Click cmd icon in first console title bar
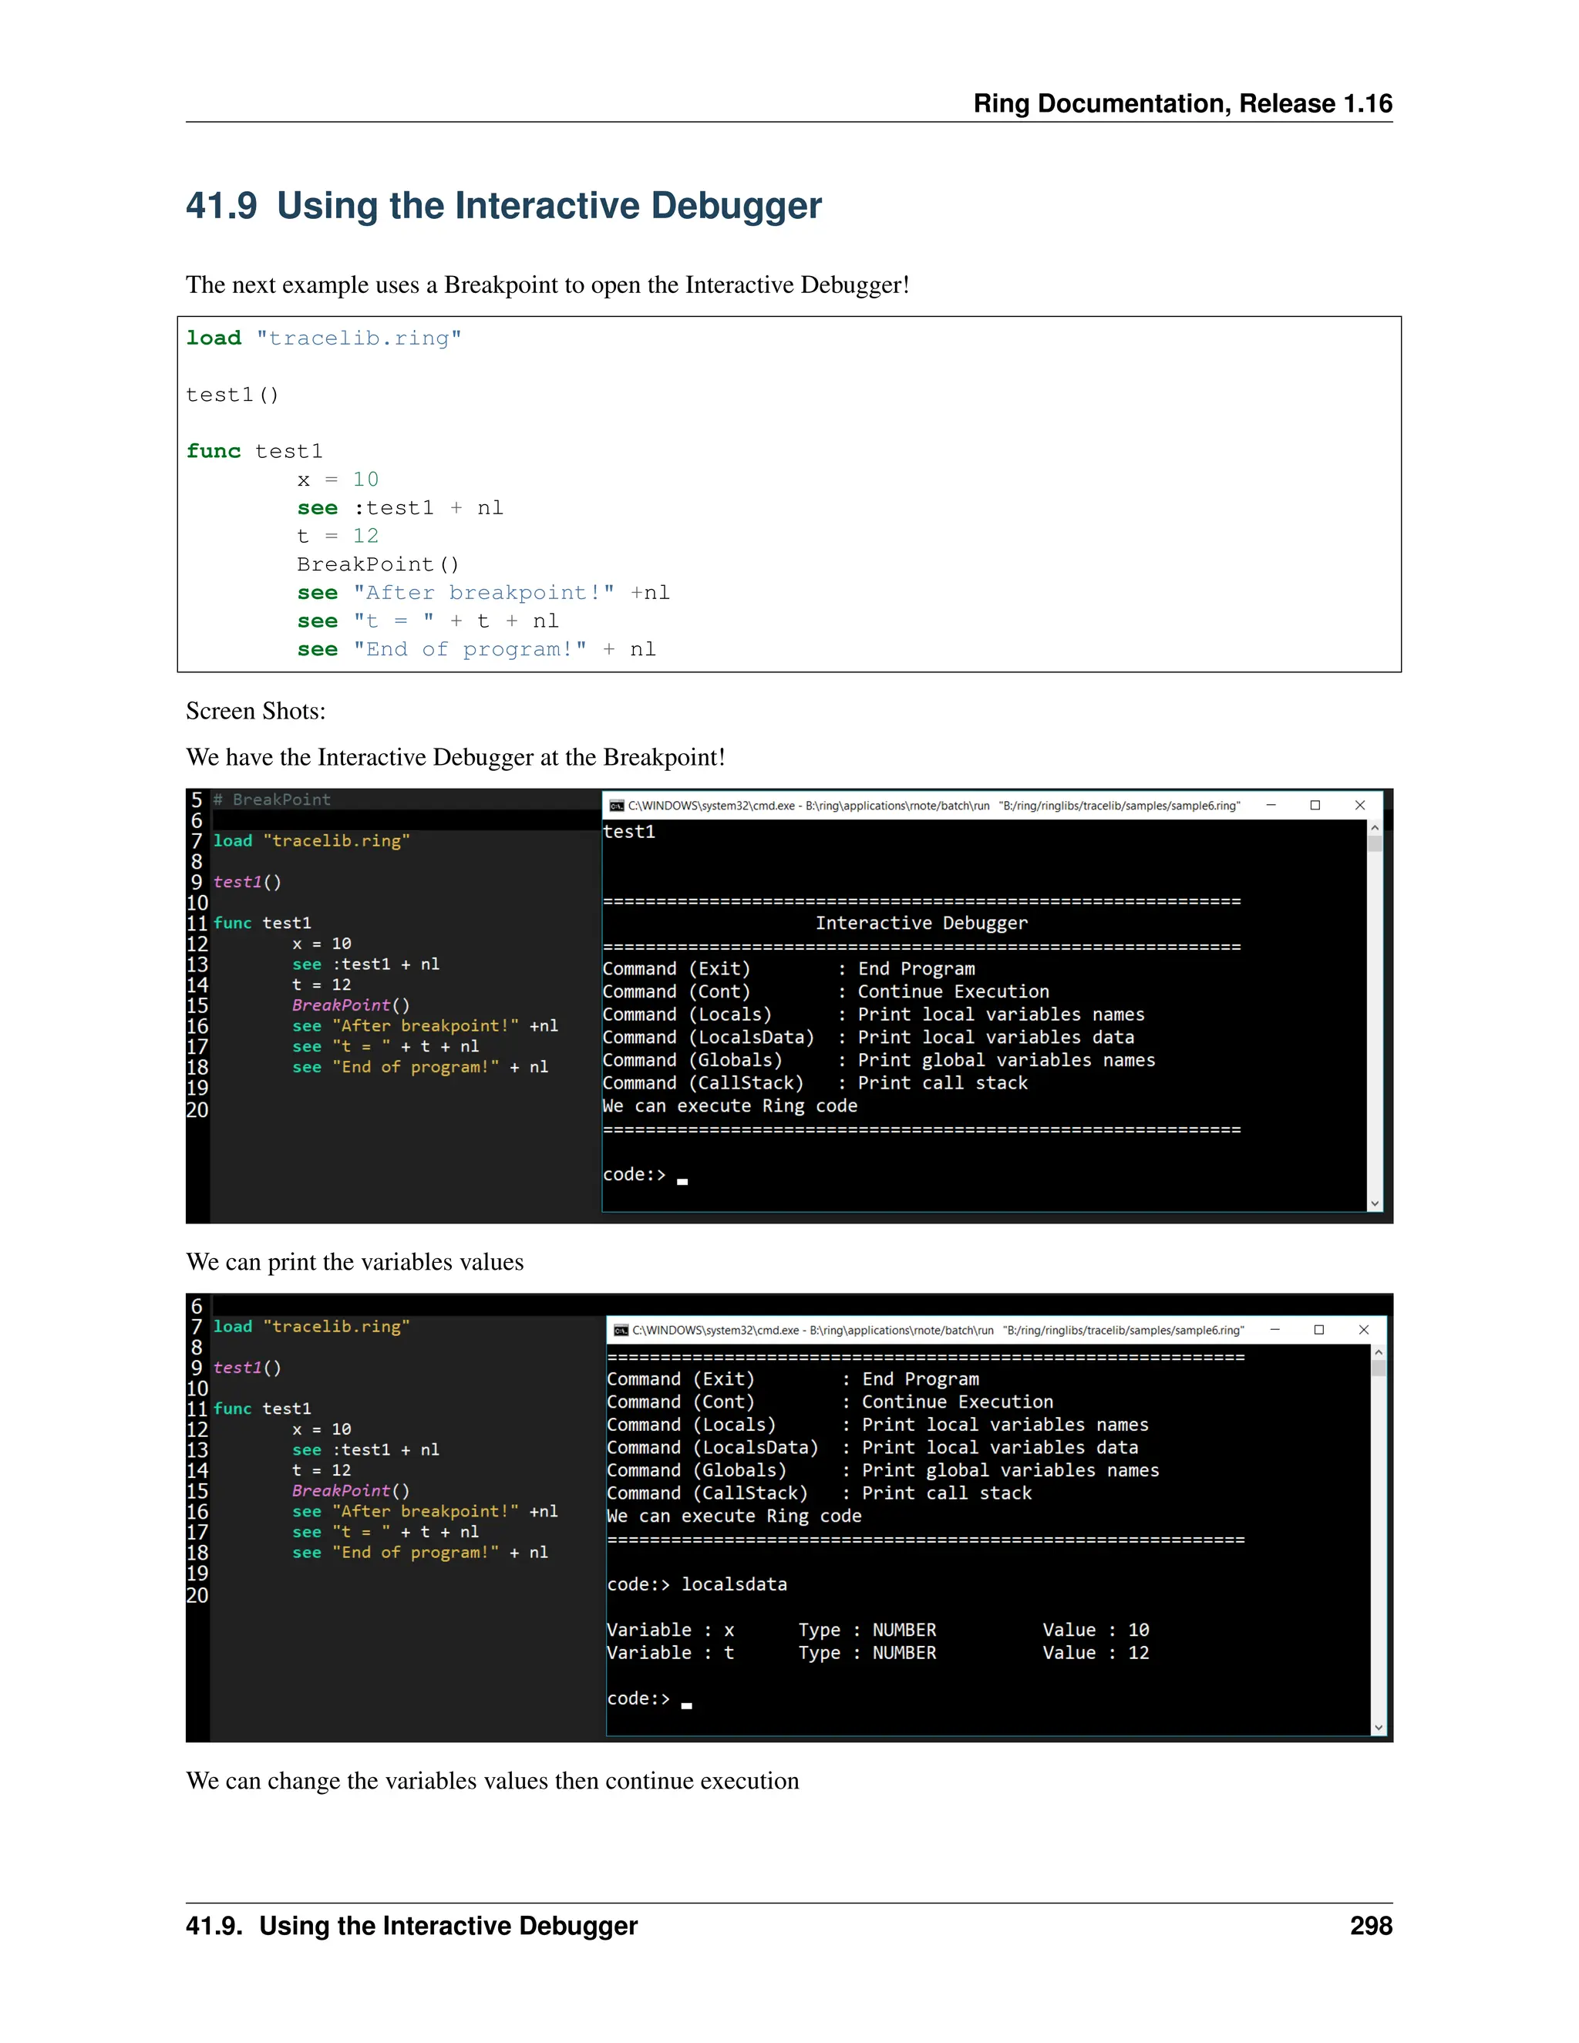The height and width of the screenshot is (2043, 1579). tap(617, 806)
